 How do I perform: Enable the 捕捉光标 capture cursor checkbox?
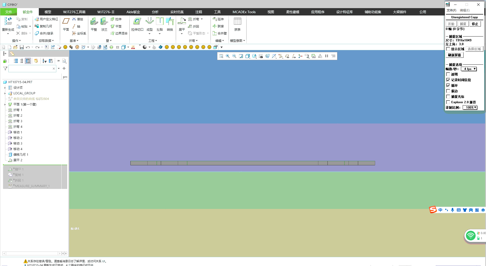point(448,97)
